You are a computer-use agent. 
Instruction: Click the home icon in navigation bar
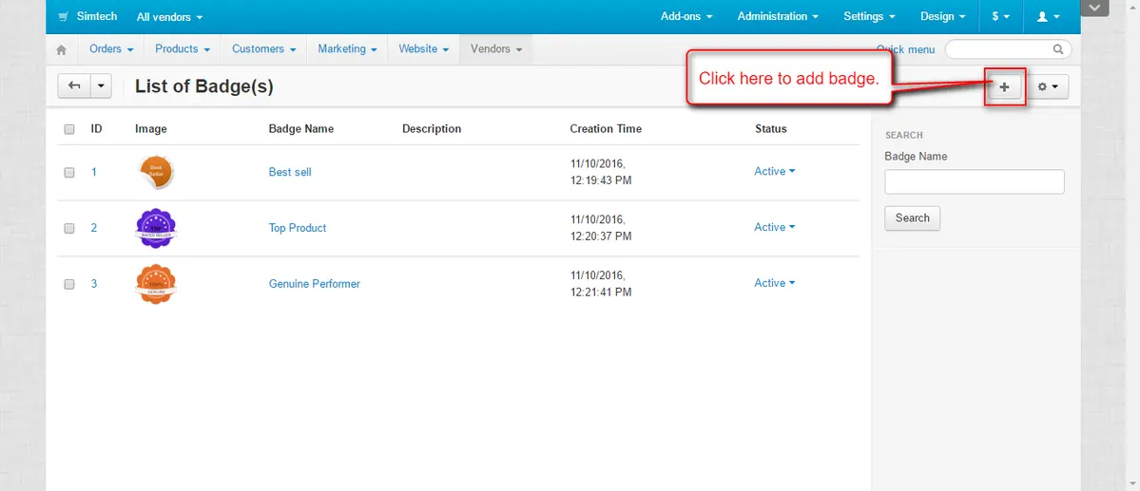click(x=62, y=49)
